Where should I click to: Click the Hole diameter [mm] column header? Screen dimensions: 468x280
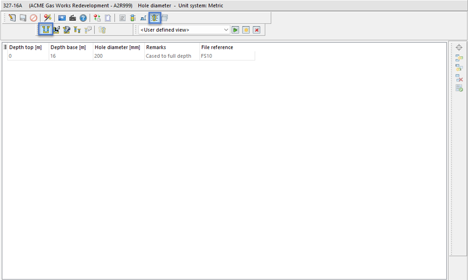pyautogui.click(x=117, y=47)
